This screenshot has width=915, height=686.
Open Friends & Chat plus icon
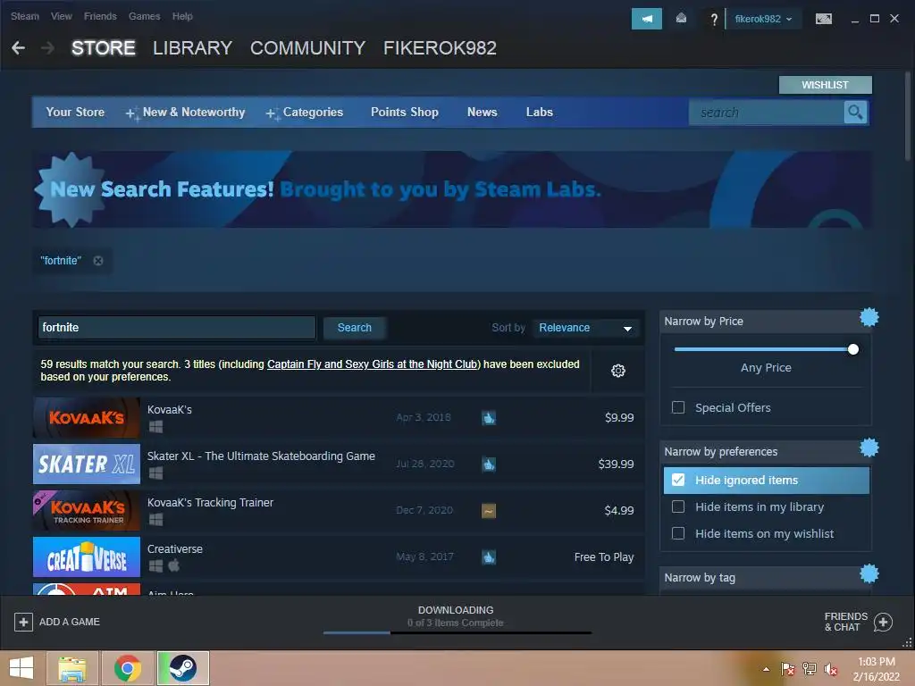(883, 622)
